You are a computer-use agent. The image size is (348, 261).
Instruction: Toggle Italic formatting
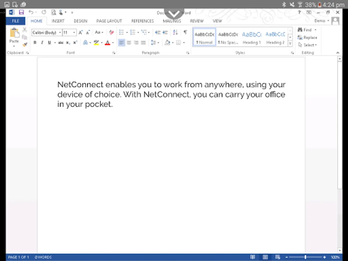point(42,43)
